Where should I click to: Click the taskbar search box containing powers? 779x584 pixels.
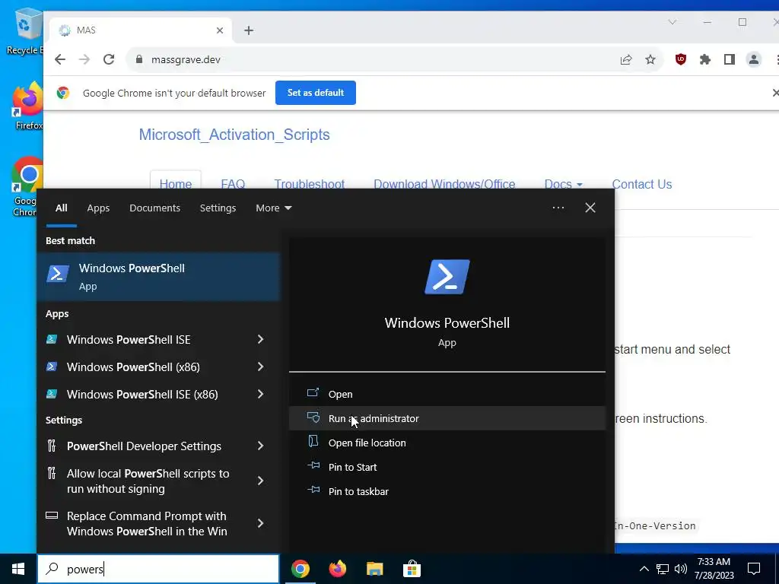point(158,569)
